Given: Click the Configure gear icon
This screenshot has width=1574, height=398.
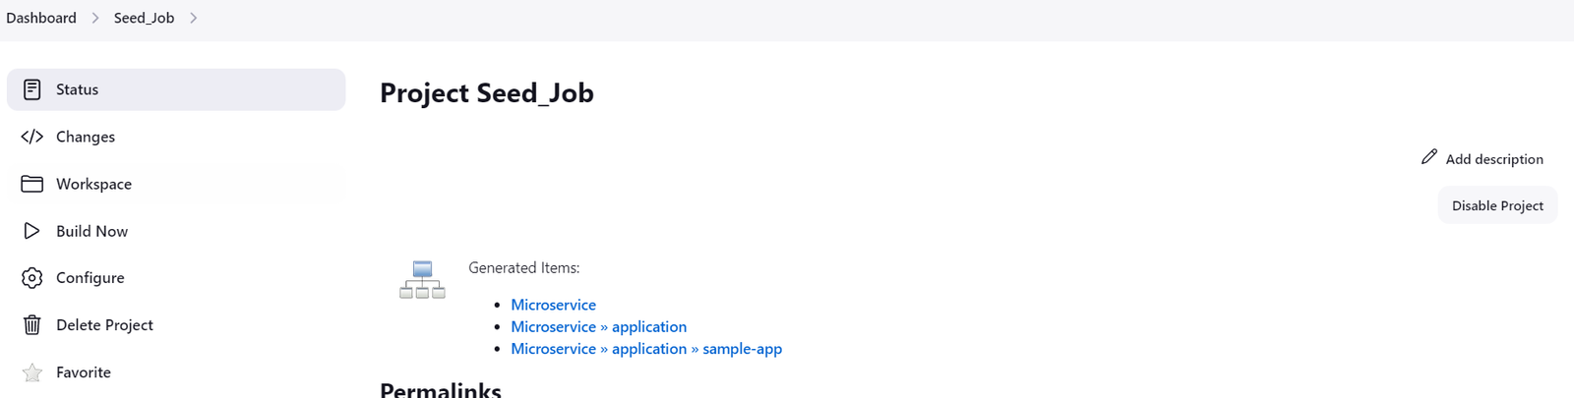Looking at the screenshot, I should tap(31, 278).
